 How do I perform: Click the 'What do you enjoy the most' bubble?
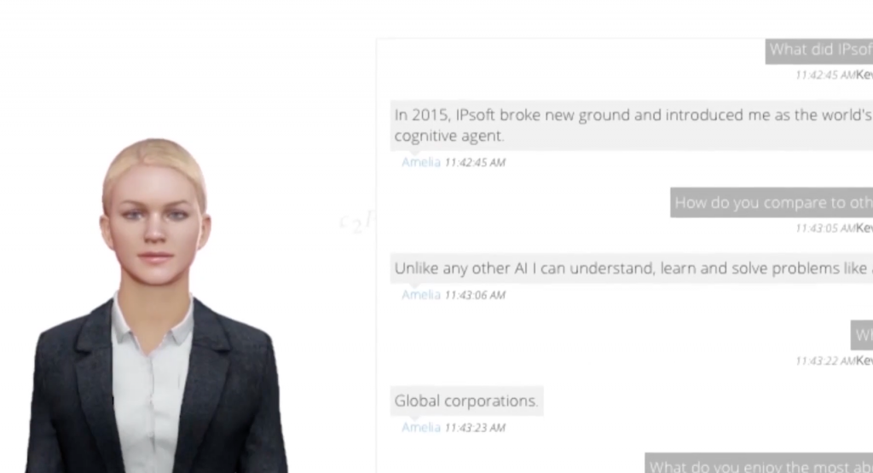click(759, 463)
